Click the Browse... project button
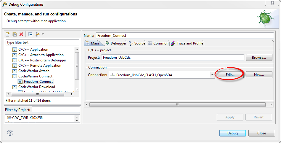 [259, 58]
